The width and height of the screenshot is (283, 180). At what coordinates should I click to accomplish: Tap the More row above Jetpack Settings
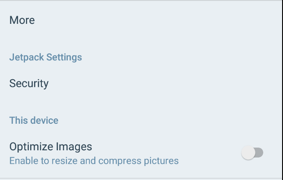pyautogui.click(x=22, y=20)
